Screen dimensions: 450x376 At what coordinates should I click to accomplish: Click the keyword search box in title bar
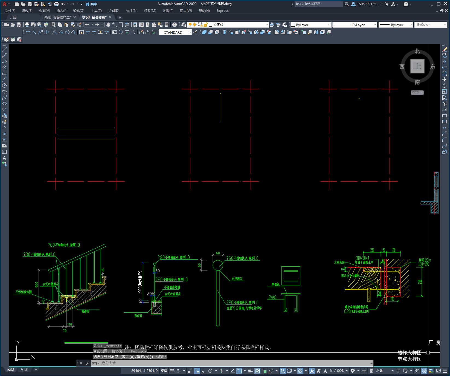tap(319, 4)
